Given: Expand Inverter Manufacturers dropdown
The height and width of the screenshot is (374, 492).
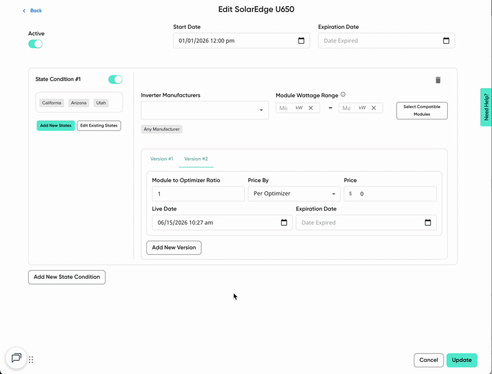Looking at the screenshot, I should click(x=205, y=110).
